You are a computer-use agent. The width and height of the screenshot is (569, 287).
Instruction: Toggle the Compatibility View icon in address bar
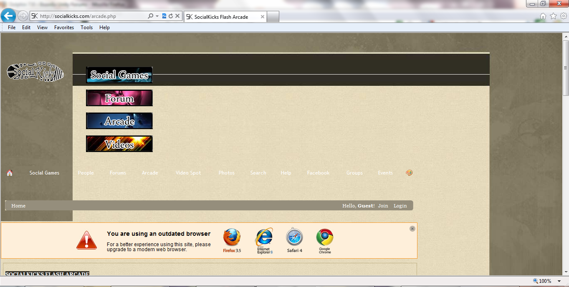pyautogui.click(x=164, y=16)
